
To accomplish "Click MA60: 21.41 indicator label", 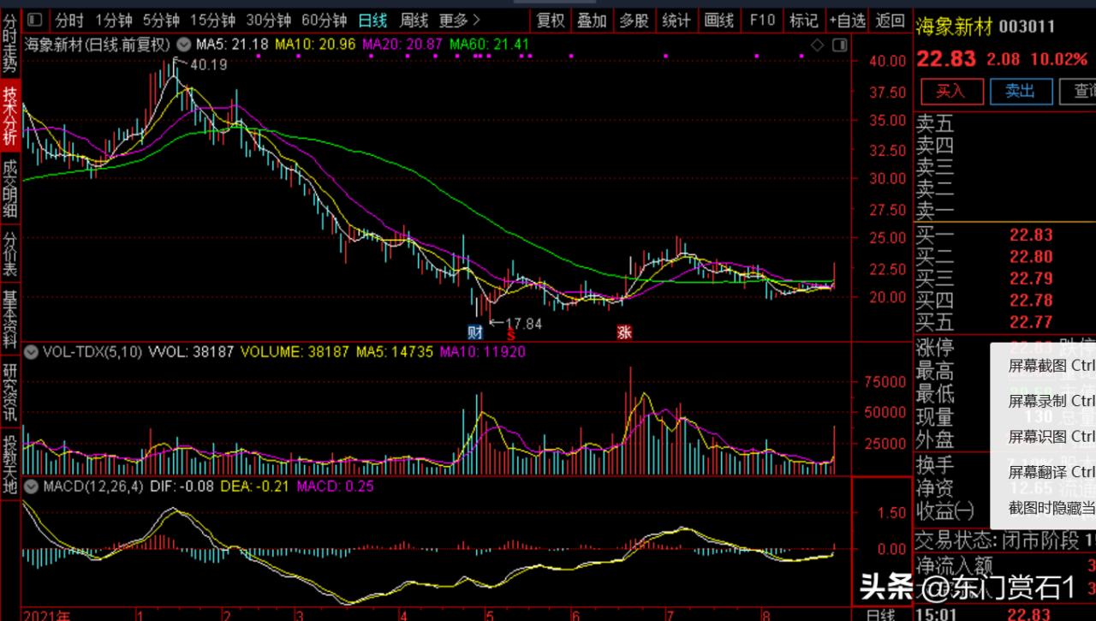I will click(489, 45).
